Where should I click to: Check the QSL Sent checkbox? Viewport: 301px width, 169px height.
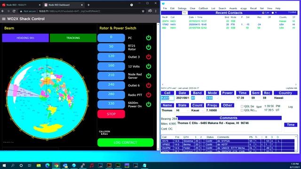tap(242, 106)
